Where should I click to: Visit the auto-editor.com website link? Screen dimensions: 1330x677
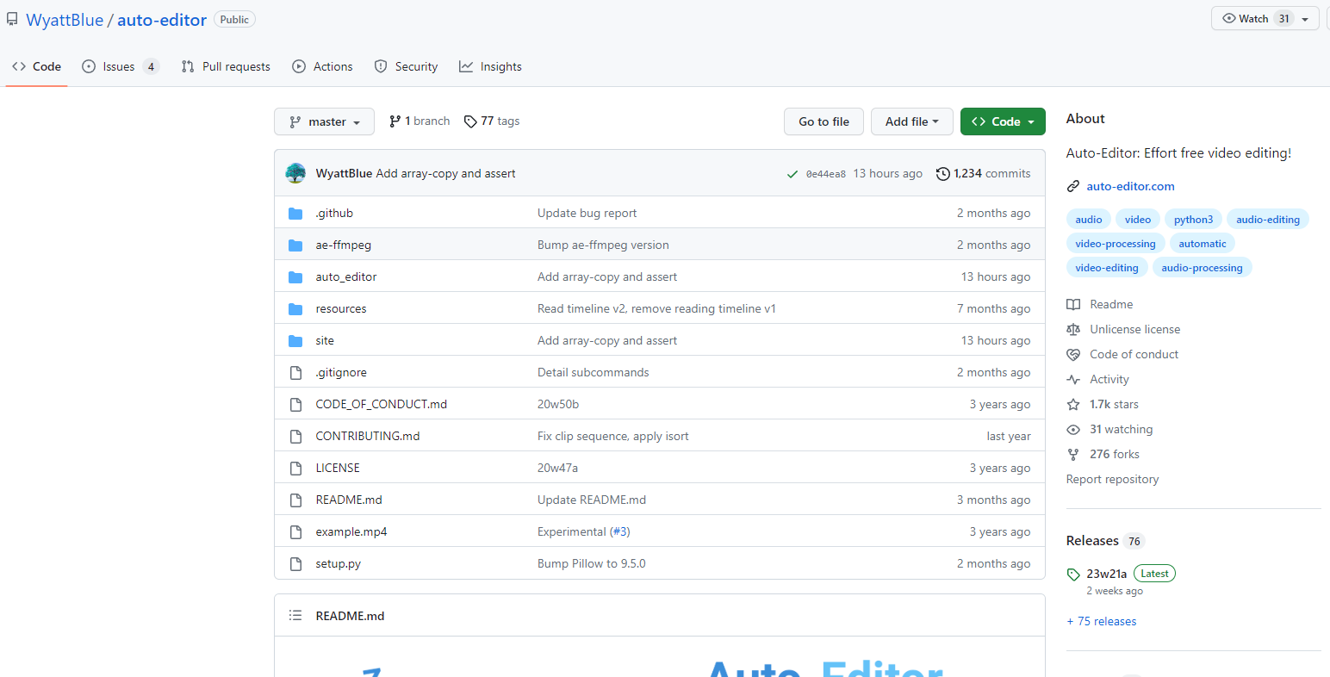click(1130, 186)
